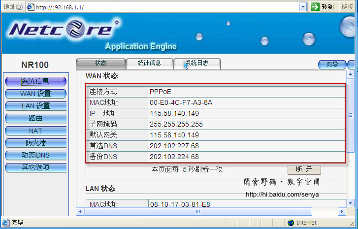Image resolution: width=358 pixels, height=229 pixels.
Task: Launch the 向导 wizard button
Action: tap(332, 65)
